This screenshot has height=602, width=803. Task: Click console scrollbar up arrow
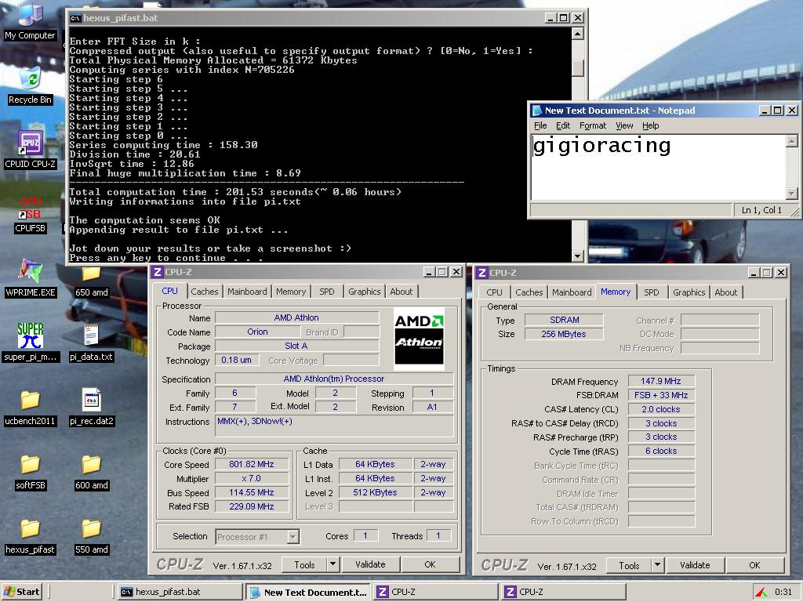coord(578,34)
